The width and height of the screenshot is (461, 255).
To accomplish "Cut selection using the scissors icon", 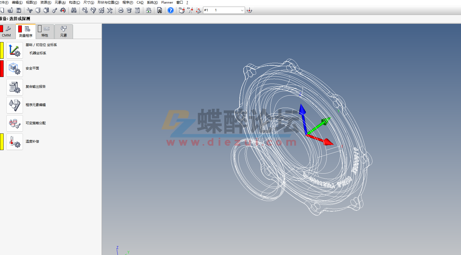I will click(30, 10).
